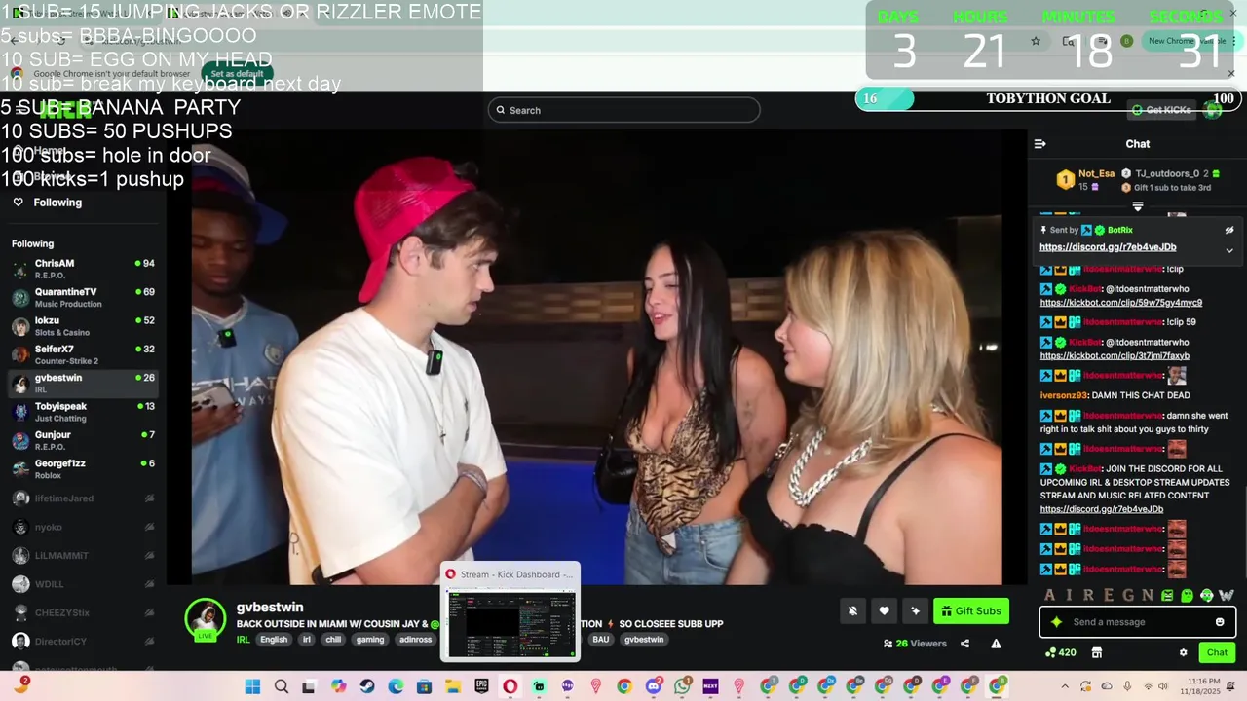Follow the channel with heart icon
1247x701 pixels.
[x=884, y=610]
